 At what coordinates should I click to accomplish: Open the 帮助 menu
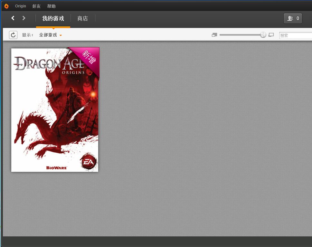click(51, 6)
